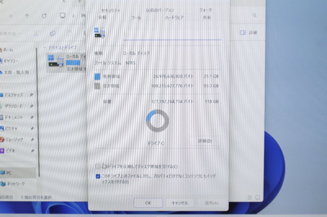Image resolution: width=327 pixels, height=217 pixels.
Task: Click the drive icon in properties dialog
Action: [100, 32]
